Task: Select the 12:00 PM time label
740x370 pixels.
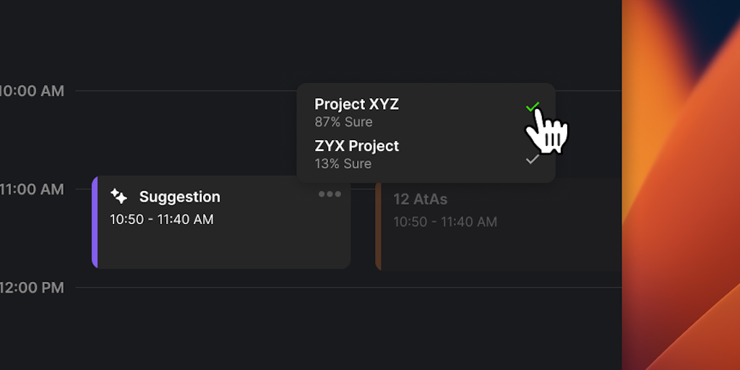Action: (x=32, y=288)
